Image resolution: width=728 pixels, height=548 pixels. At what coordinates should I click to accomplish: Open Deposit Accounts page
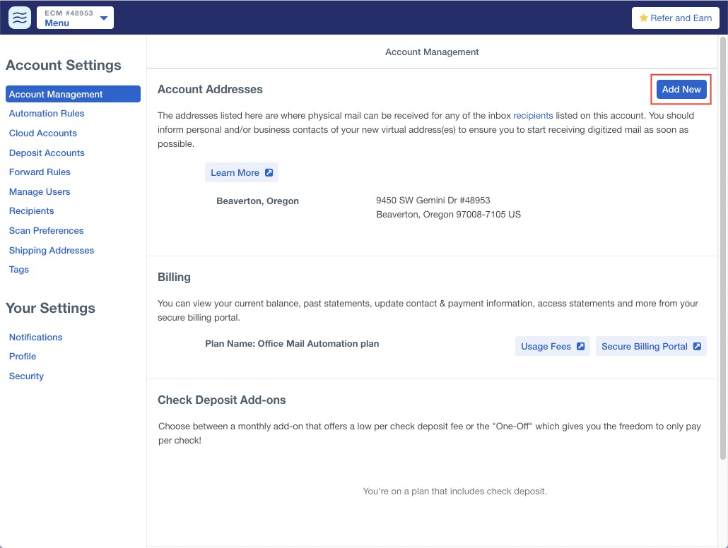(x=47, y=153)
